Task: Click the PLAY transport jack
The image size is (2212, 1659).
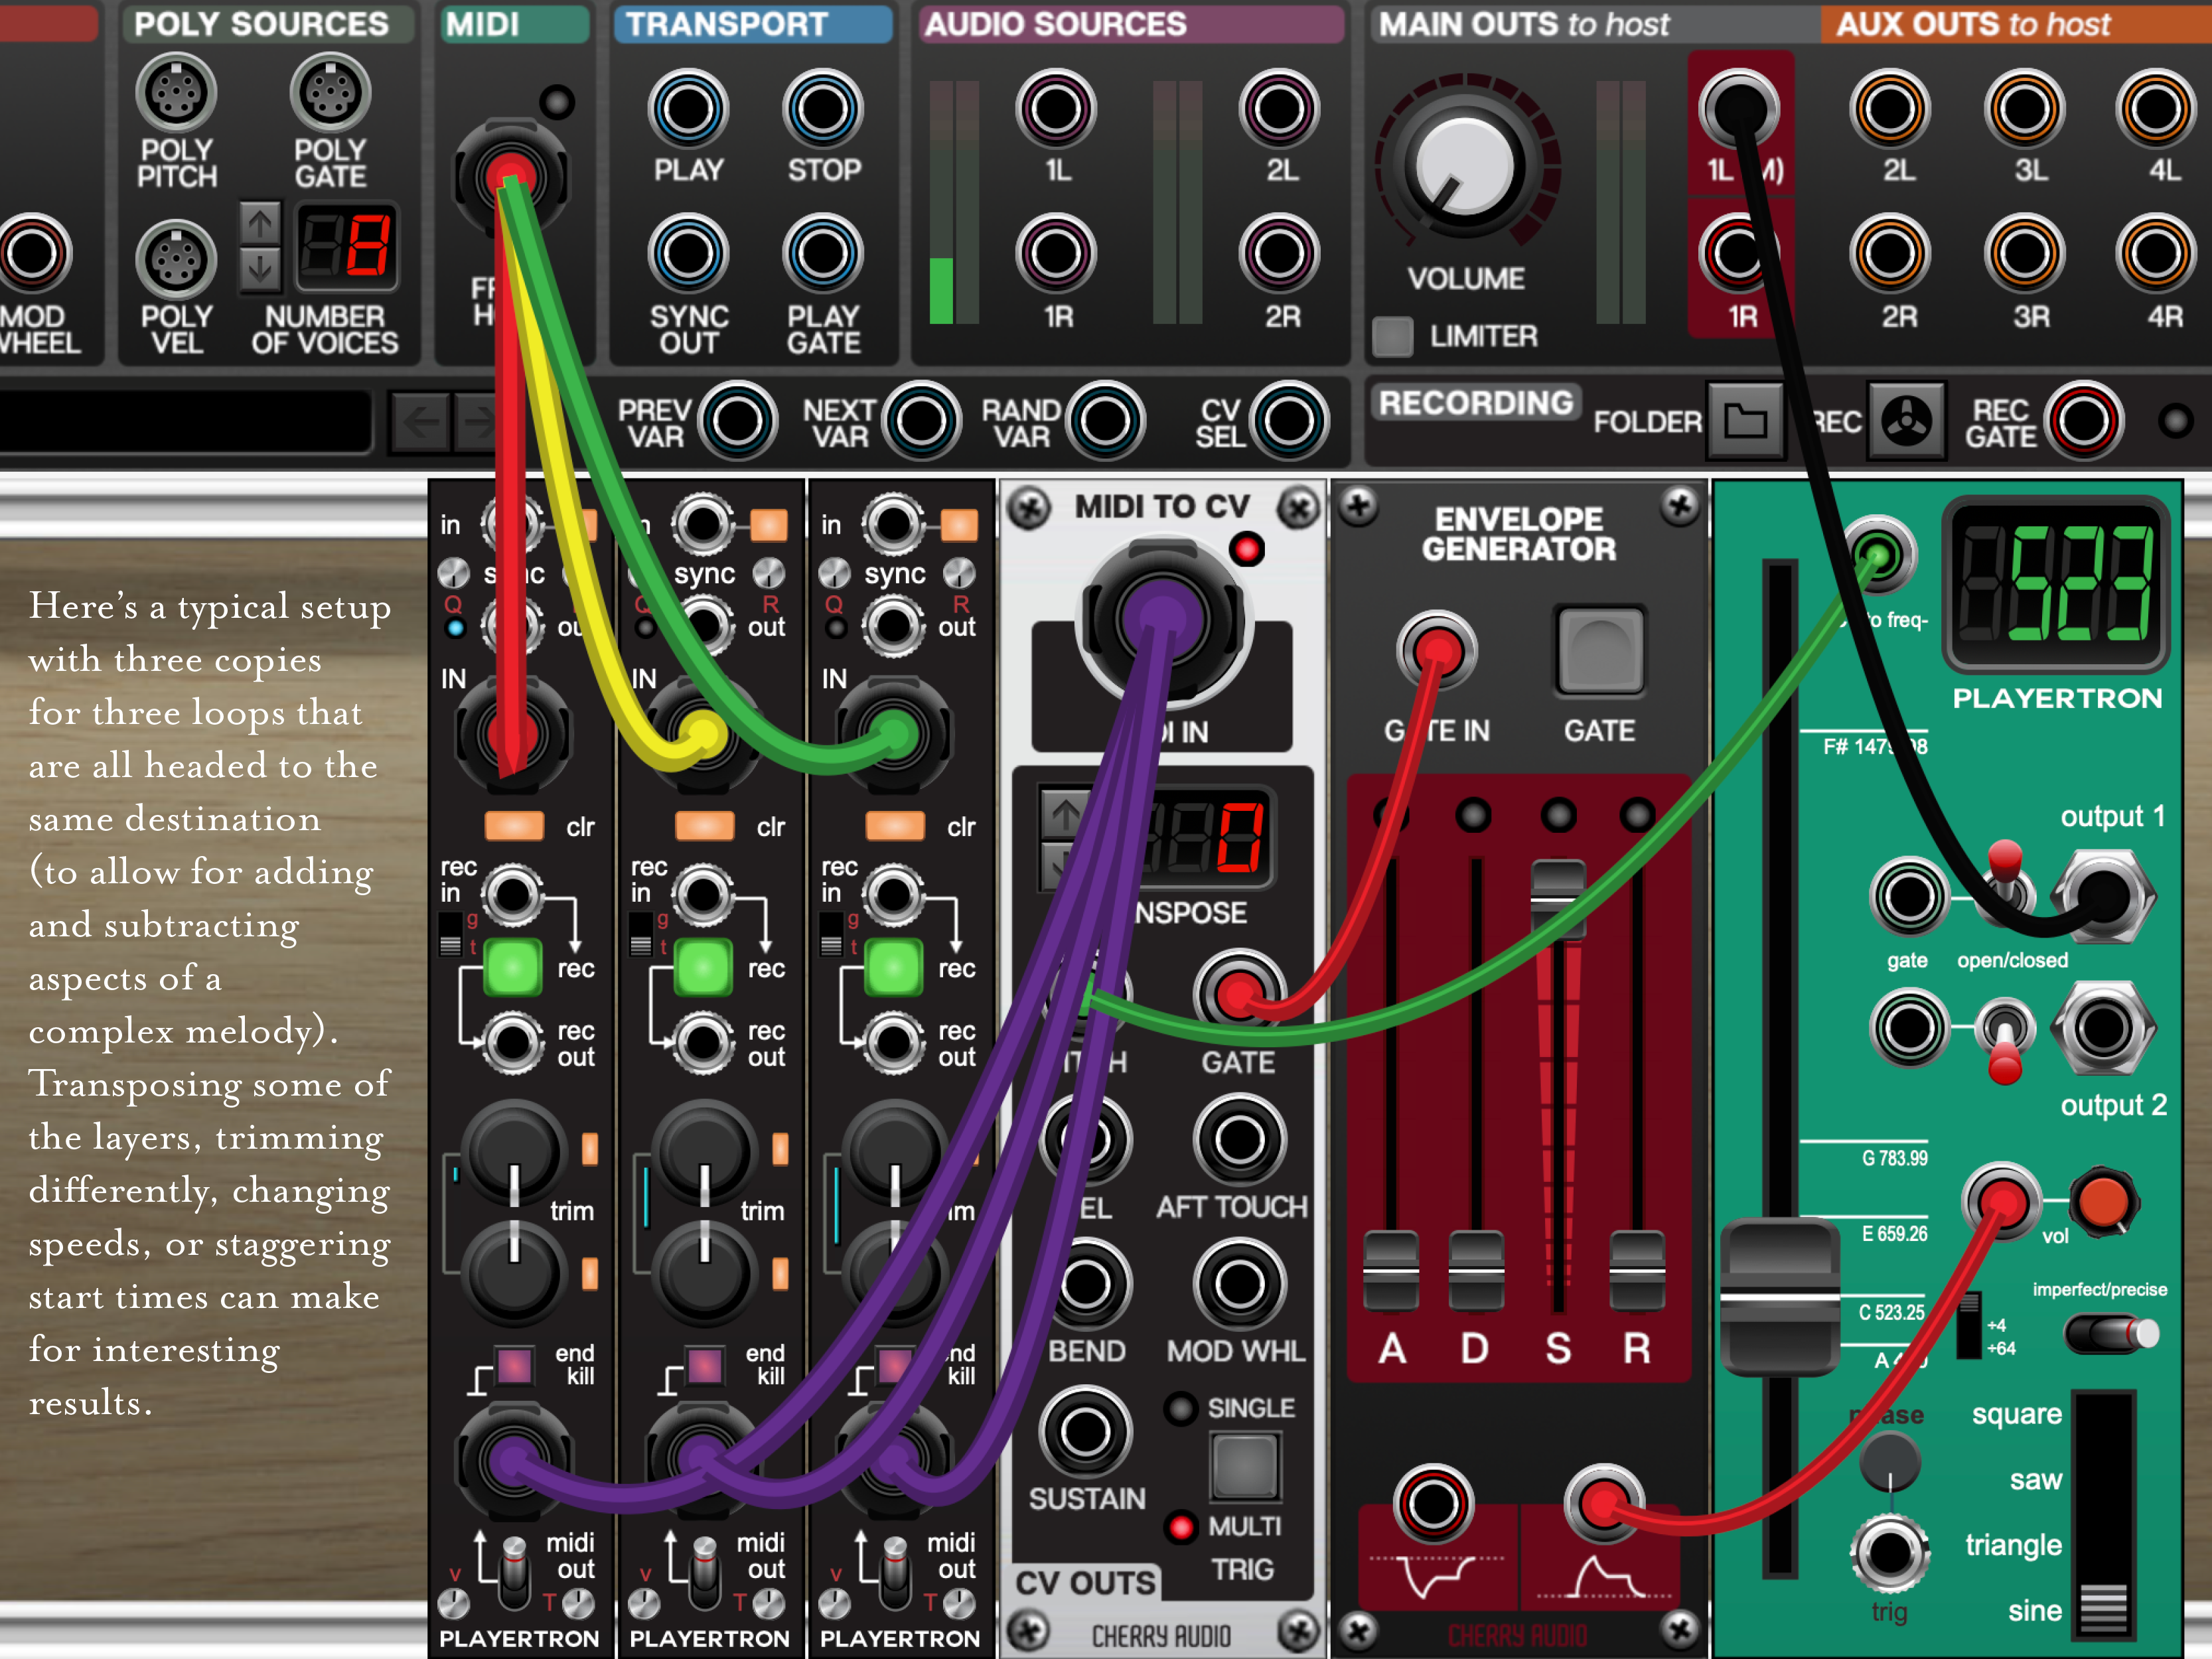Action: point(688,109)
